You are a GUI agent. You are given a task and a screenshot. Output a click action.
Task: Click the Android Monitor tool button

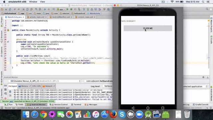(x=36, y=105)
